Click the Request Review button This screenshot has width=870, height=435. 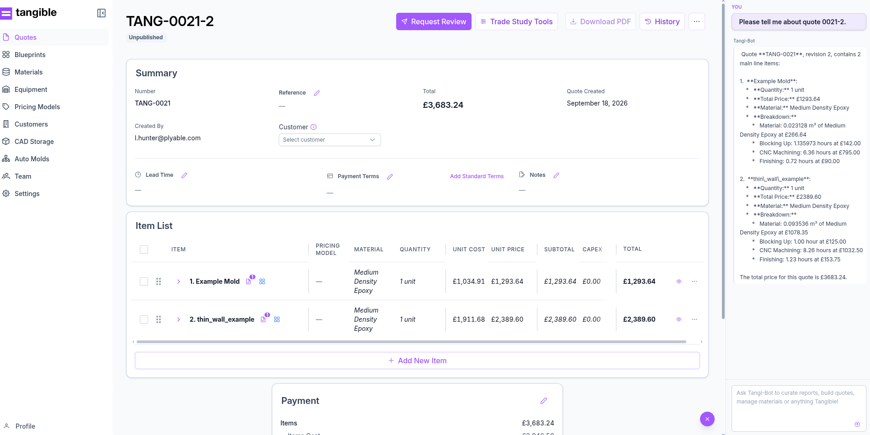pos(434,21)
